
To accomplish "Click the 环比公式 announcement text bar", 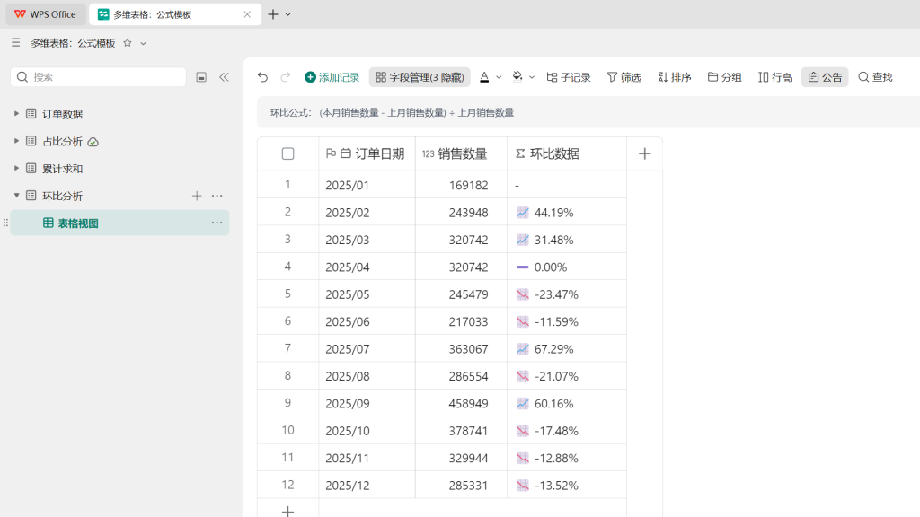I will [588, 112].
